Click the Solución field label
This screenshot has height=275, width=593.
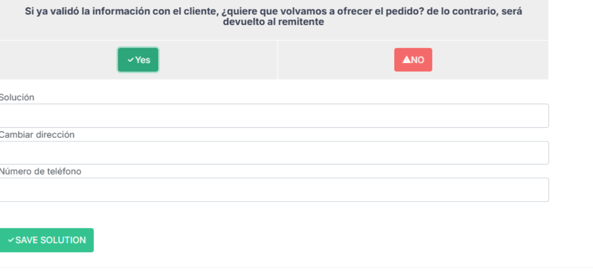[x=16, y=97]
